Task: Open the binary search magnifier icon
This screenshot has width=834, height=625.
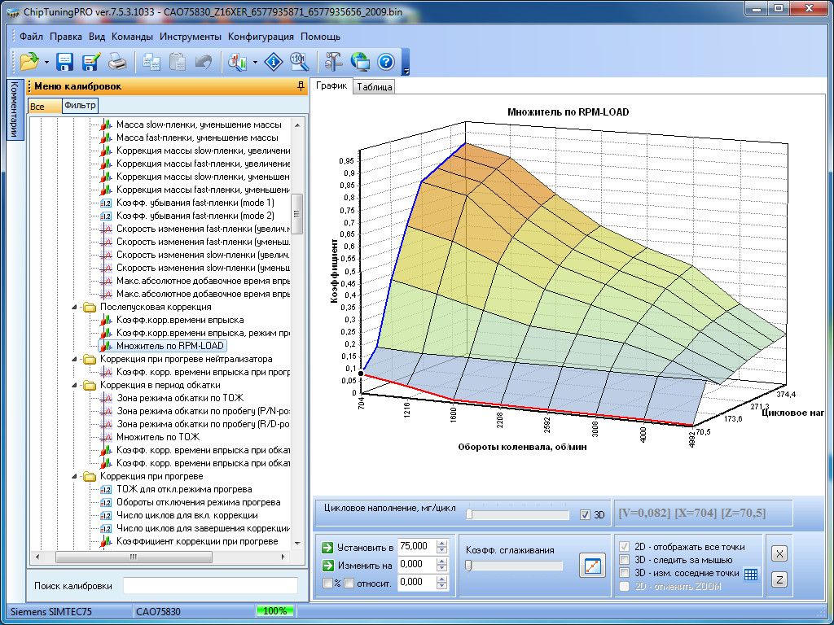Action: click(x=298, y=61)
